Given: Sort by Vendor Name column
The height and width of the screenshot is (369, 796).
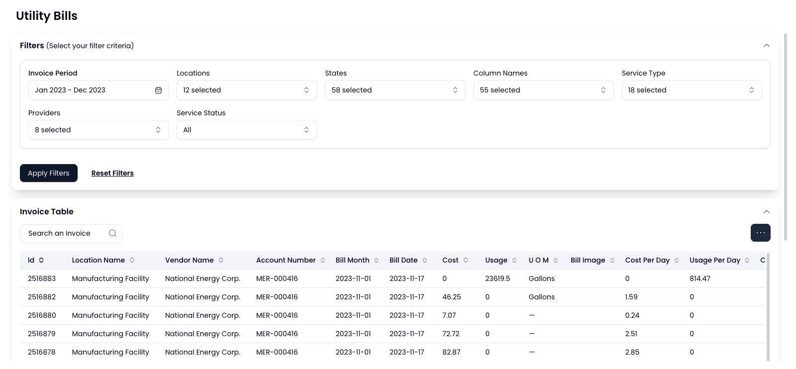Looking at the screenshot, I should (x=221, y=260).
